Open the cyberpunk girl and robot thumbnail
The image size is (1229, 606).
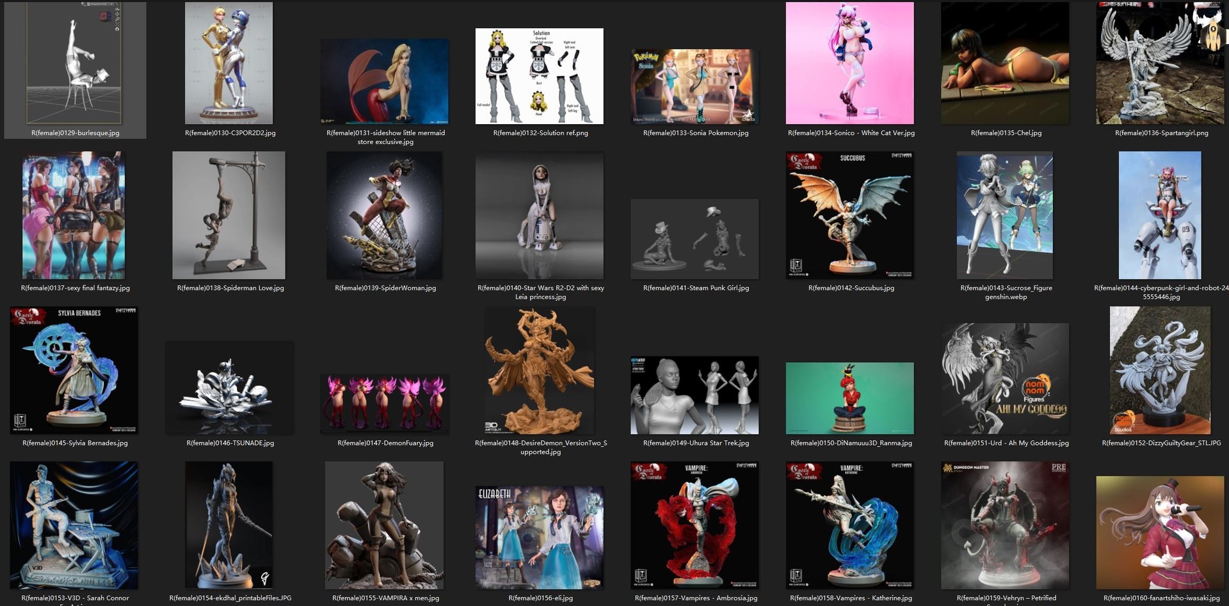tap(1160, 215)
